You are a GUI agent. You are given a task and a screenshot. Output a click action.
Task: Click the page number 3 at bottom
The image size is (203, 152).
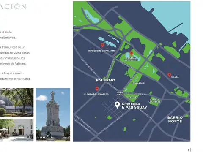tap(189, 150)
